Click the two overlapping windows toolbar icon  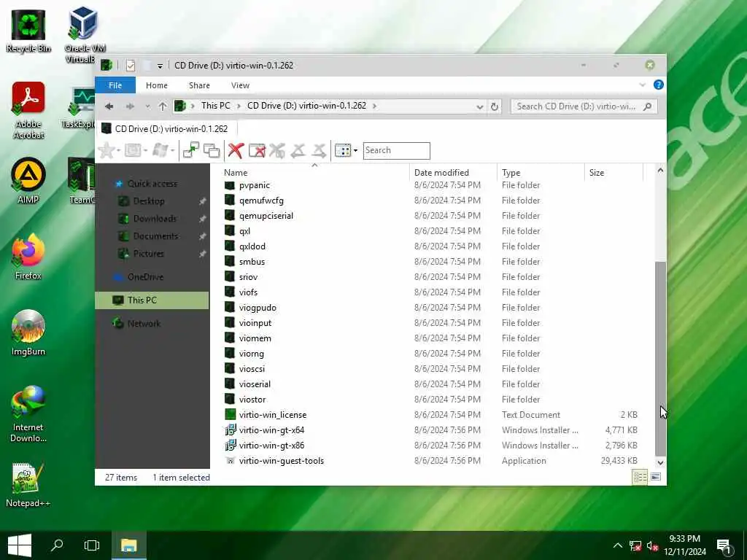[212, 150]
